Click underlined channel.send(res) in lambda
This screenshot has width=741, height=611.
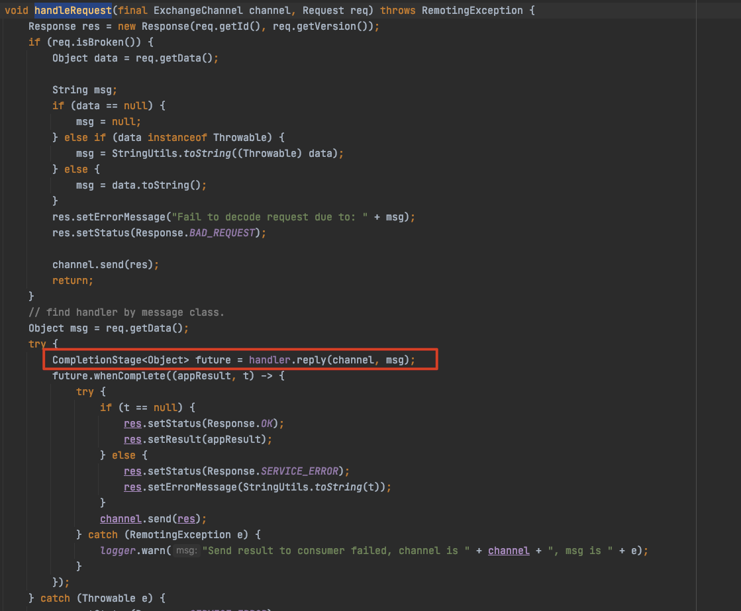point(153,519)
